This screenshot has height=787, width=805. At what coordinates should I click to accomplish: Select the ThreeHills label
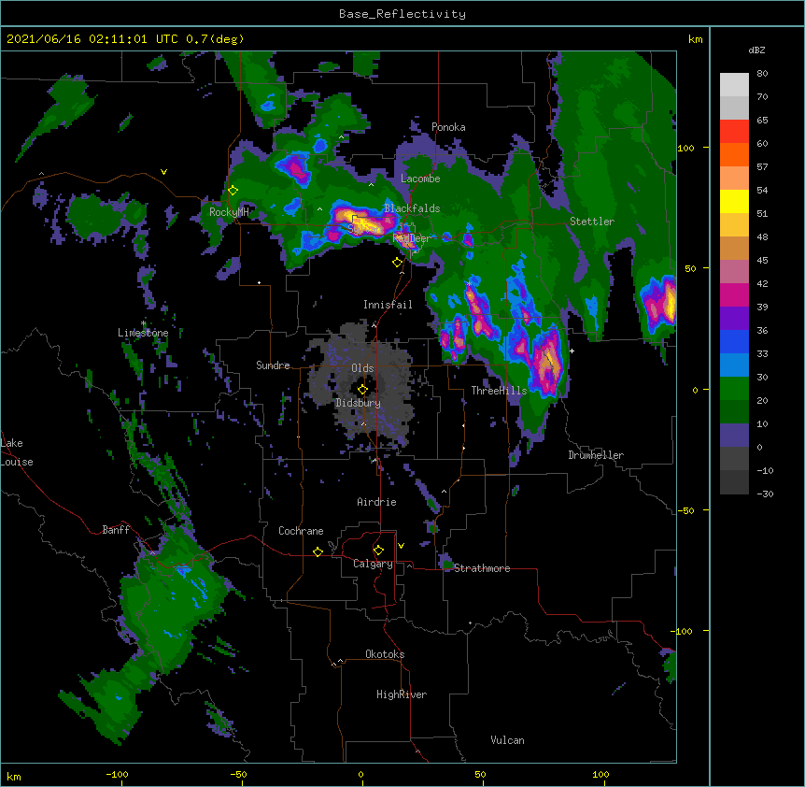pos(499,391)
